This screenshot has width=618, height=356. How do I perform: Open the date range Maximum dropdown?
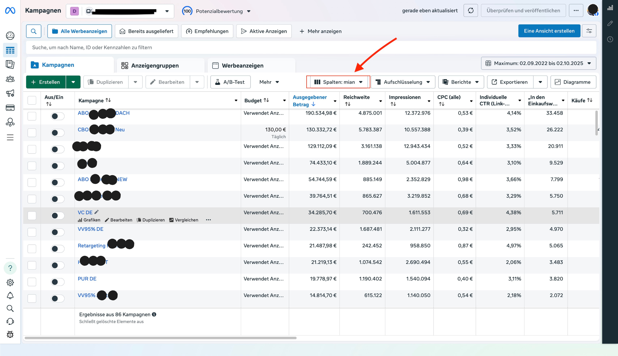(x=538, y=63)
